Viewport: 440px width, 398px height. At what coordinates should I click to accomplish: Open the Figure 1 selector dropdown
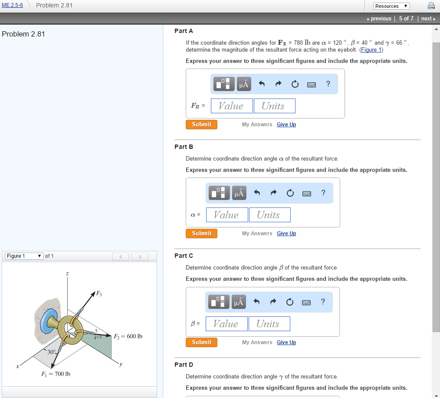[24, 256]
